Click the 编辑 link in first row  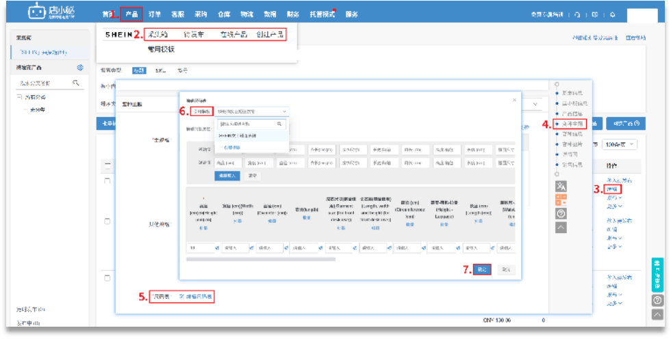(611, 189)
